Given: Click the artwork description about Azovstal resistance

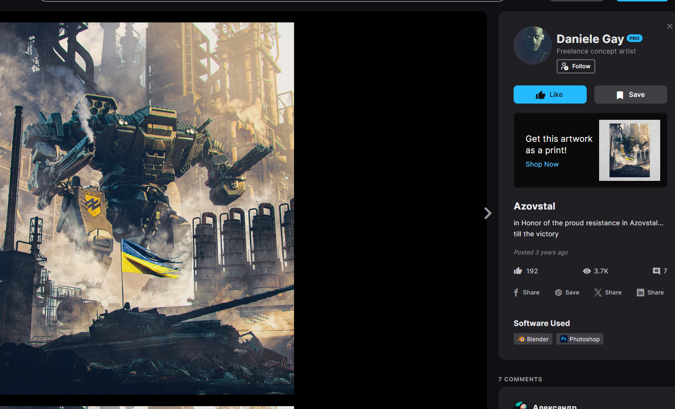Looking at the screenshot, I should [x=589, y=228].
